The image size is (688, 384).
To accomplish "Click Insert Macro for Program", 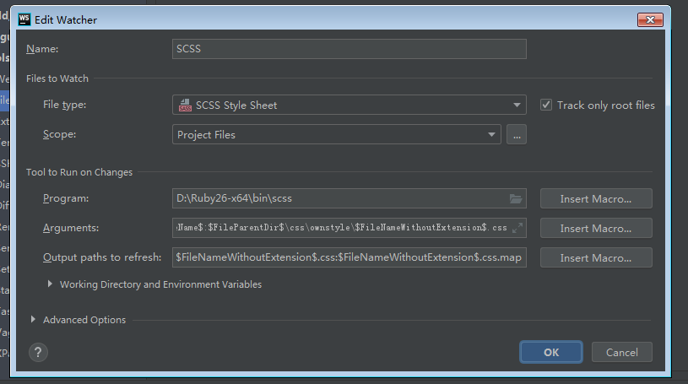I will point(596,199).
